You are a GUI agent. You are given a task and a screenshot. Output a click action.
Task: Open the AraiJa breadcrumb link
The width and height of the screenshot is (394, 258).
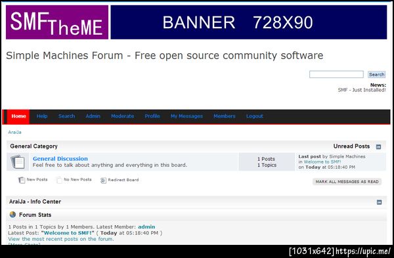(14, 133)
